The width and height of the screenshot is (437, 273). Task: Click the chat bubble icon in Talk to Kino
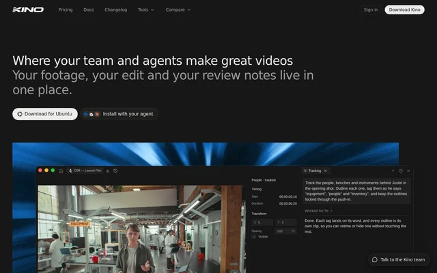[x=375, y=259]
